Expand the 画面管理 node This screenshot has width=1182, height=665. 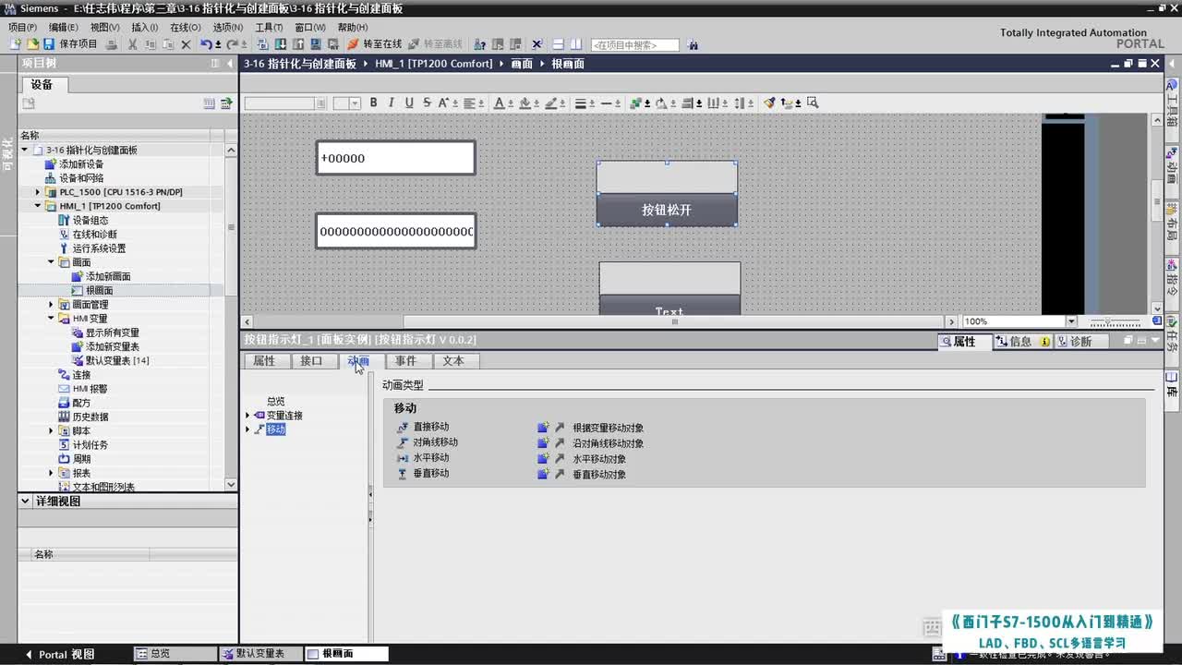pyautogui.click(x=52, y=304)
